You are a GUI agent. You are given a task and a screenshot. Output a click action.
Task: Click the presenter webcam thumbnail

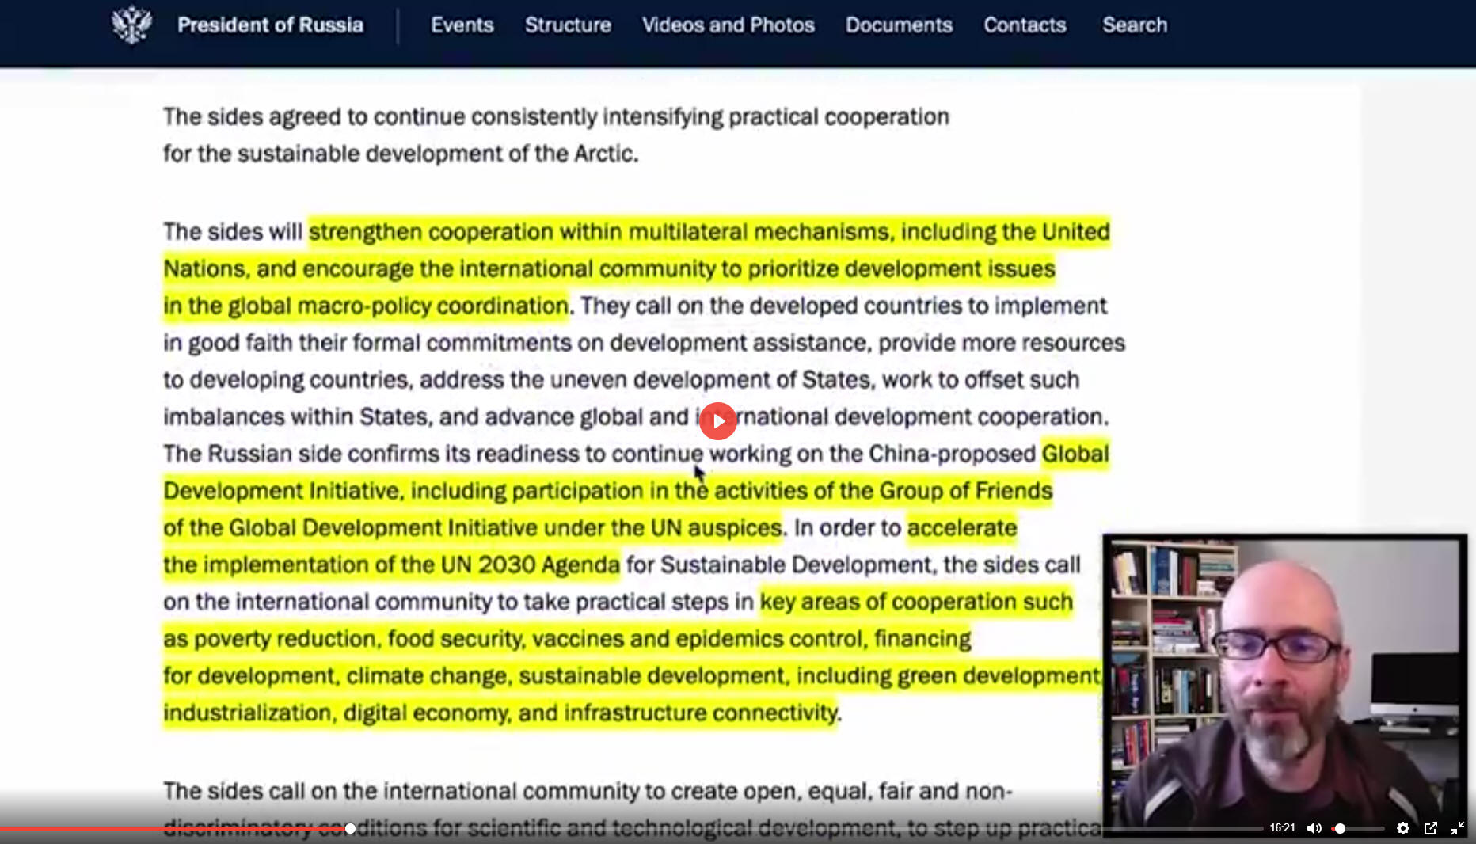1284,684
